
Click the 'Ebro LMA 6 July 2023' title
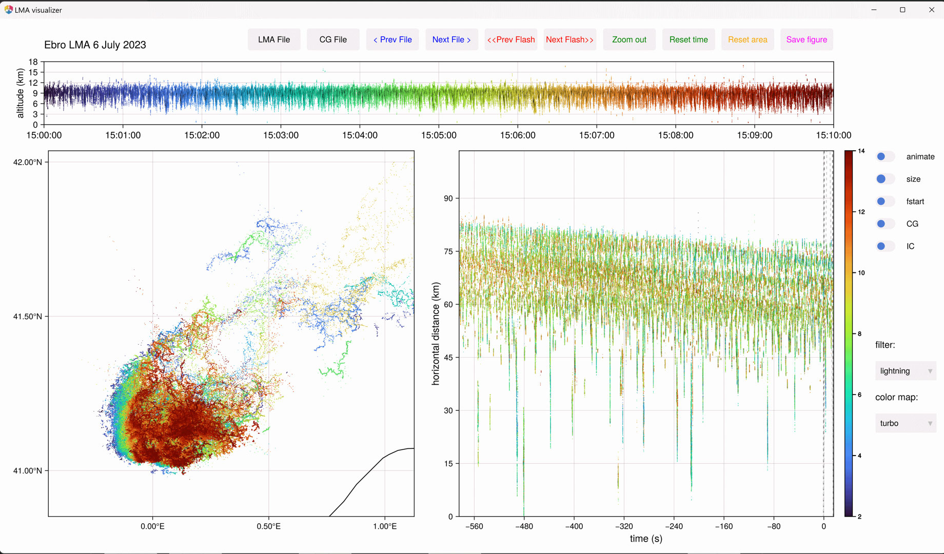[x=95, y=45]
